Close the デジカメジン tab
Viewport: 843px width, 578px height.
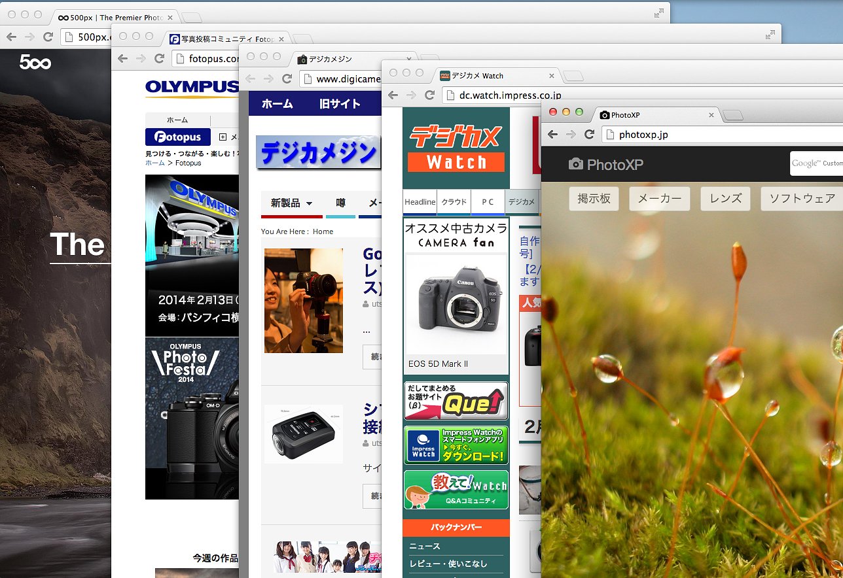[x=409, y=59]
